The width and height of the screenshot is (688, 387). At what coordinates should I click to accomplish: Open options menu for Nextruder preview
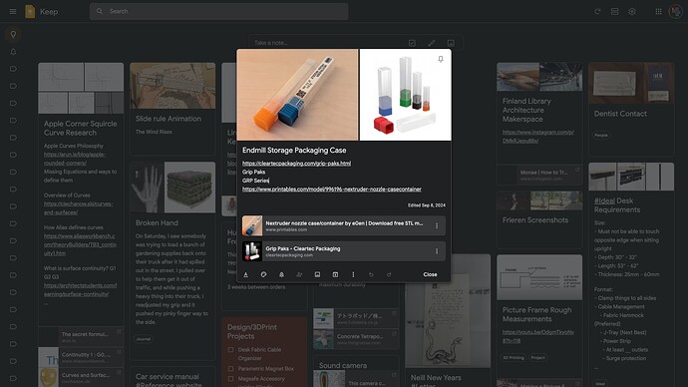(437, 226)
